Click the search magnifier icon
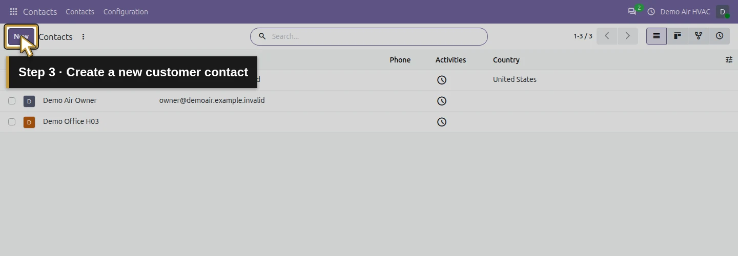 (262, 36)
